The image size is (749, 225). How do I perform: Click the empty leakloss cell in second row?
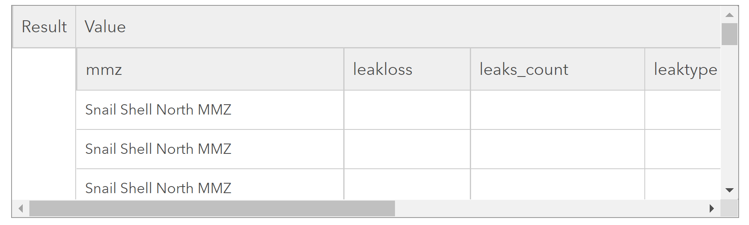407,149
